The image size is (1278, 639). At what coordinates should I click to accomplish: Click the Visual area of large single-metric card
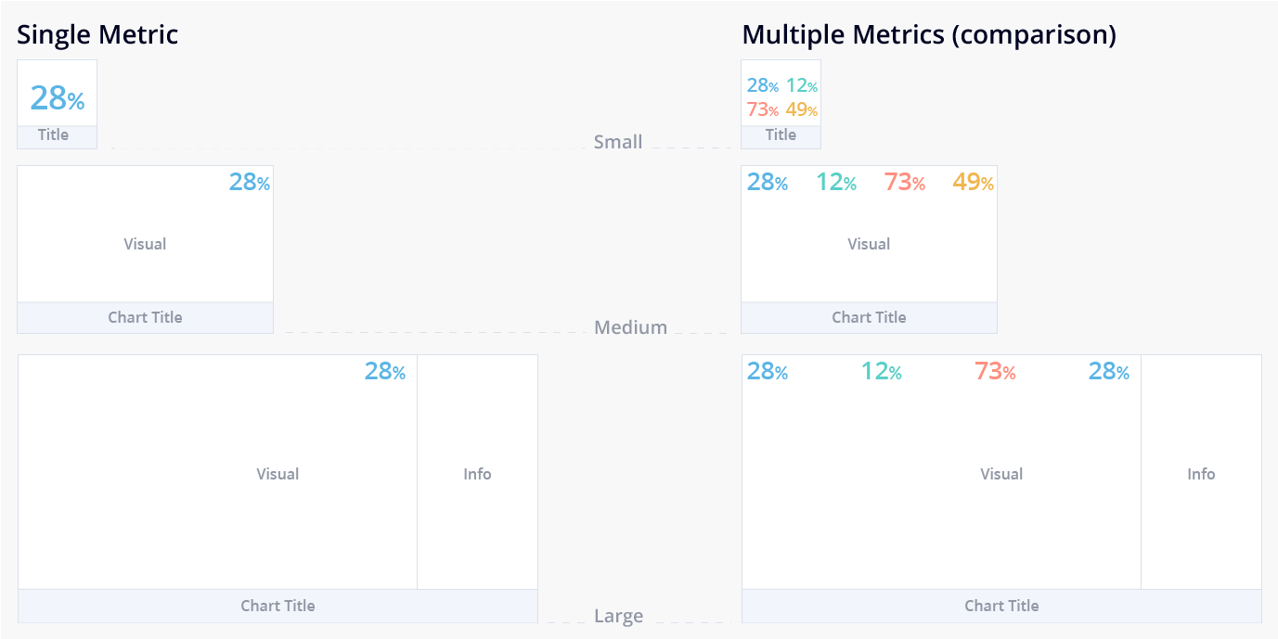[x=278, y=474]
